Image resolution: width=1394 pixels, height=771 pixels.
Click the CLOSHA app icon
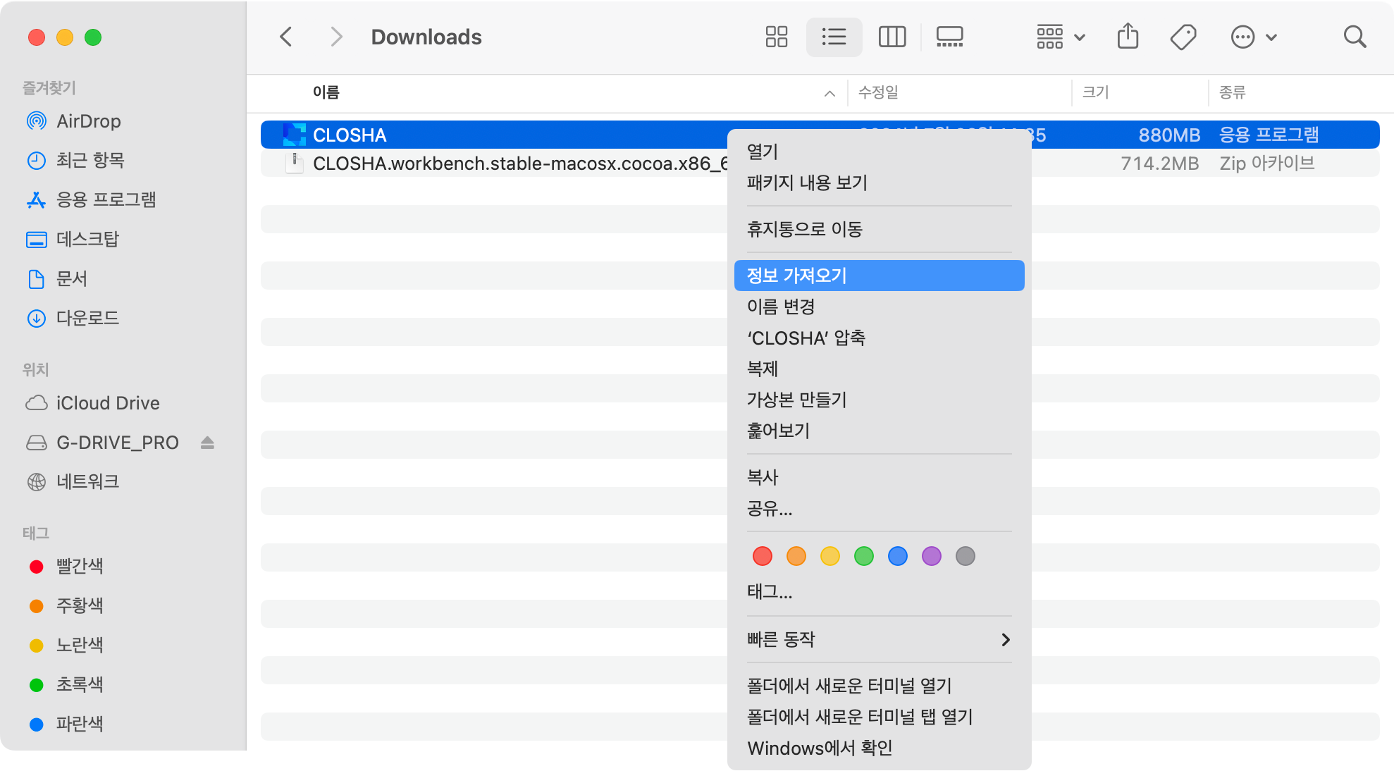click(x=294, y=135)
